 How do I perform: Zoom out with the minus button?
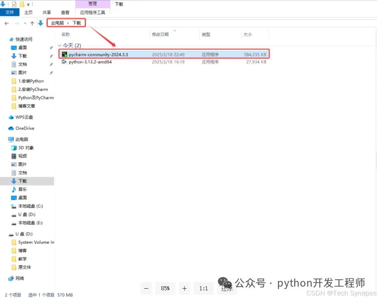pos(146,288)
